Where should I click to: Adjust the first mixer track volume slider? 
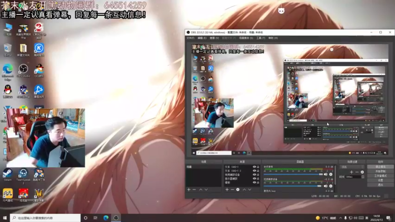pos(293,174)
